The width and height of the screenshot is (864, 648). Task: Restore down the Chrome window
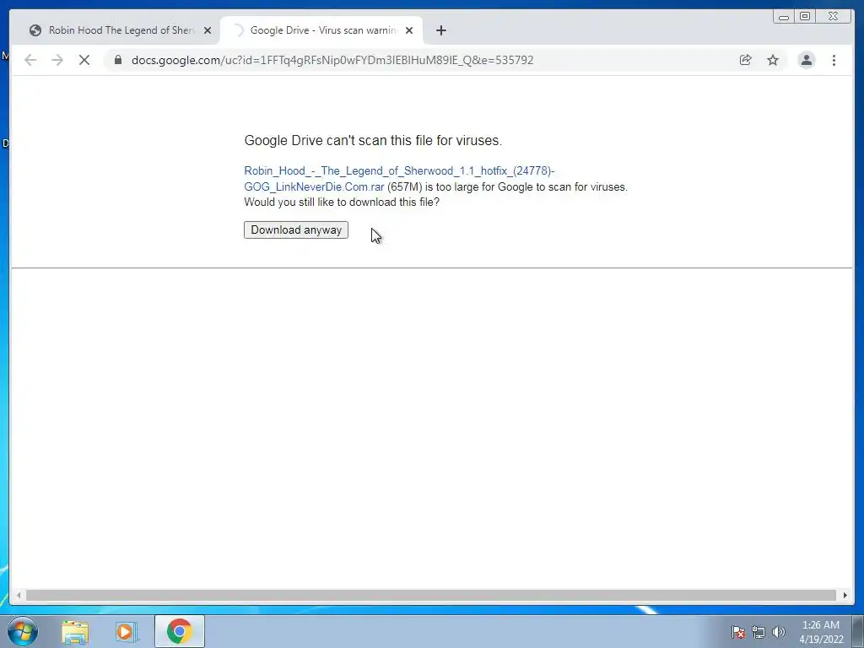click(x=805, y=17)
